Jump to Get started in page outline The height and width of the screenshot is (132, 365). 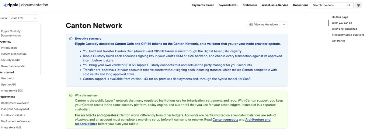click(x=339, y=41)
